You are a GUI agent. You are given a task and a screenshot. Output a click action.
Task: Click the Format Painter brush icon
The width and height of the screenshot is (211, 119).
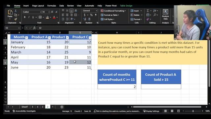click(15, 19)
